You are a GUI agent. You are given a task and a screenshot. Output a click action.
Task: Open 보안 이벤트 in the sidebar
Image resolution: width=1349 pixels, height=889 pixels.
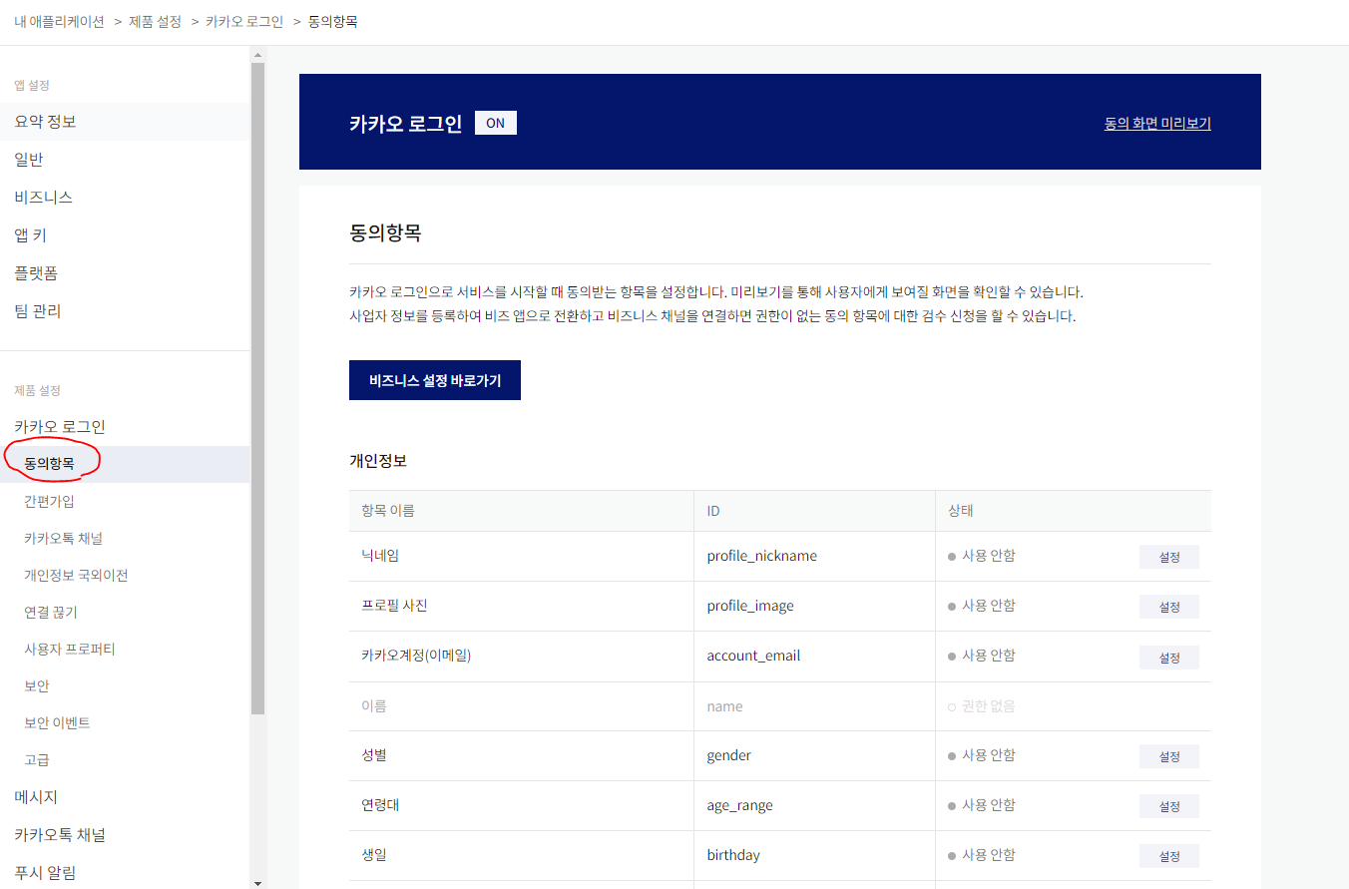point(125,722)
